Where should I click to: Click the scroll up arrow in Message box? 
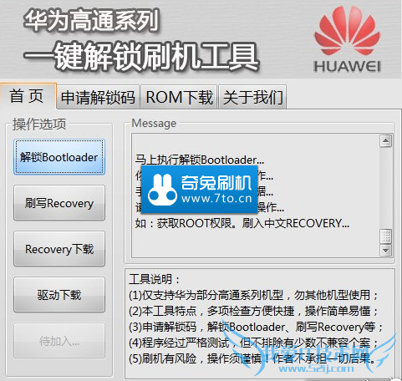(x=386, y=140)
